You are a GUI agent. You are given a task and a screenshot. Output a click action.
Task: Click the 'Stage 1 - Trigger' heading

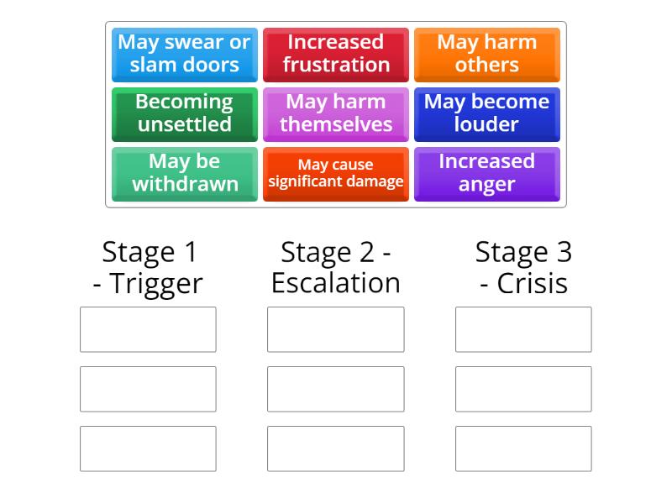click(151, 266)
